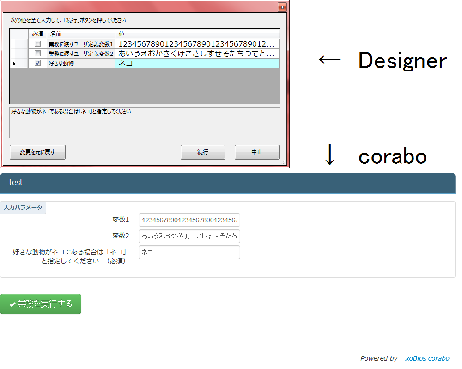Open the xoBlos corabo link
The height and width of the screenshot is (369, 462).
point(427,358)
